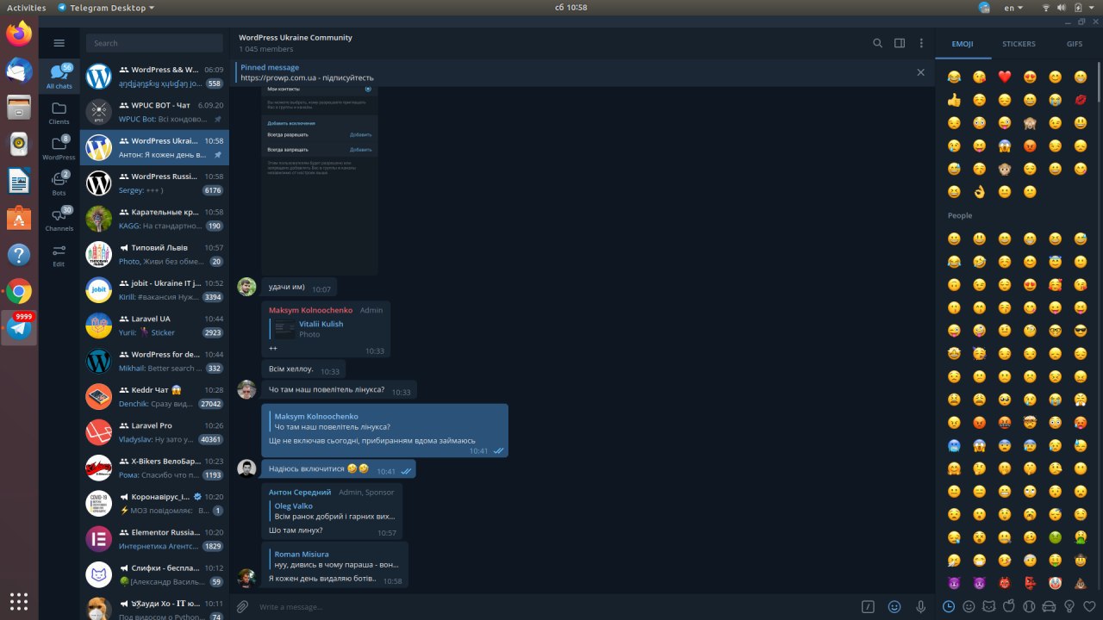Insert the kiss lips mark emoji
The width and height of the screenshot is (1103, 620).
[1081, 100]
